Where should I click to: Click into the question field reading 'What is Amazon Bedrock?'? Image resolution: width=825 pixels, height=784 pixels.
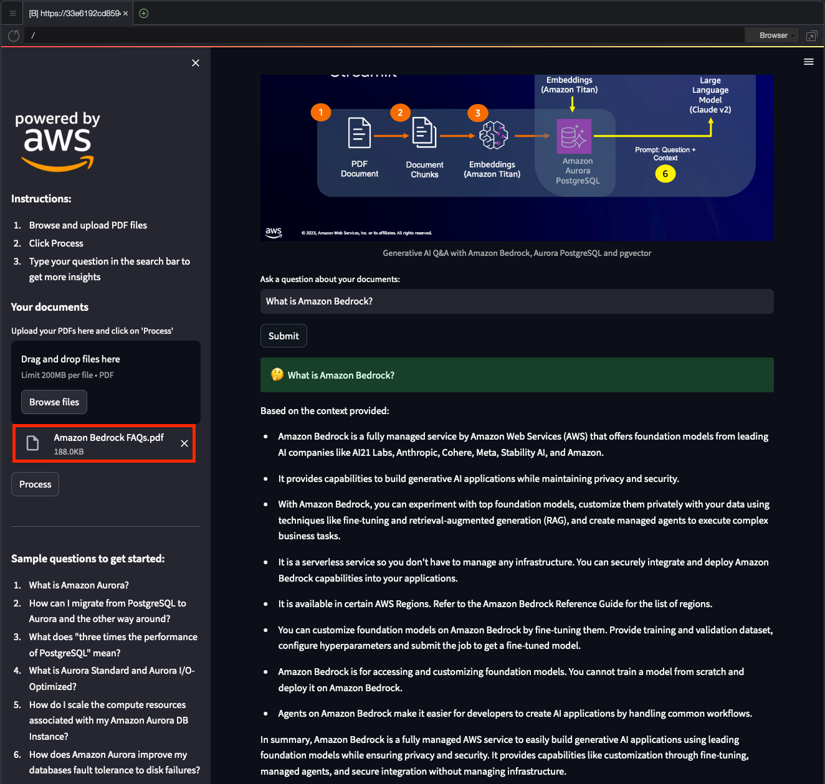(x=517, y=301)
